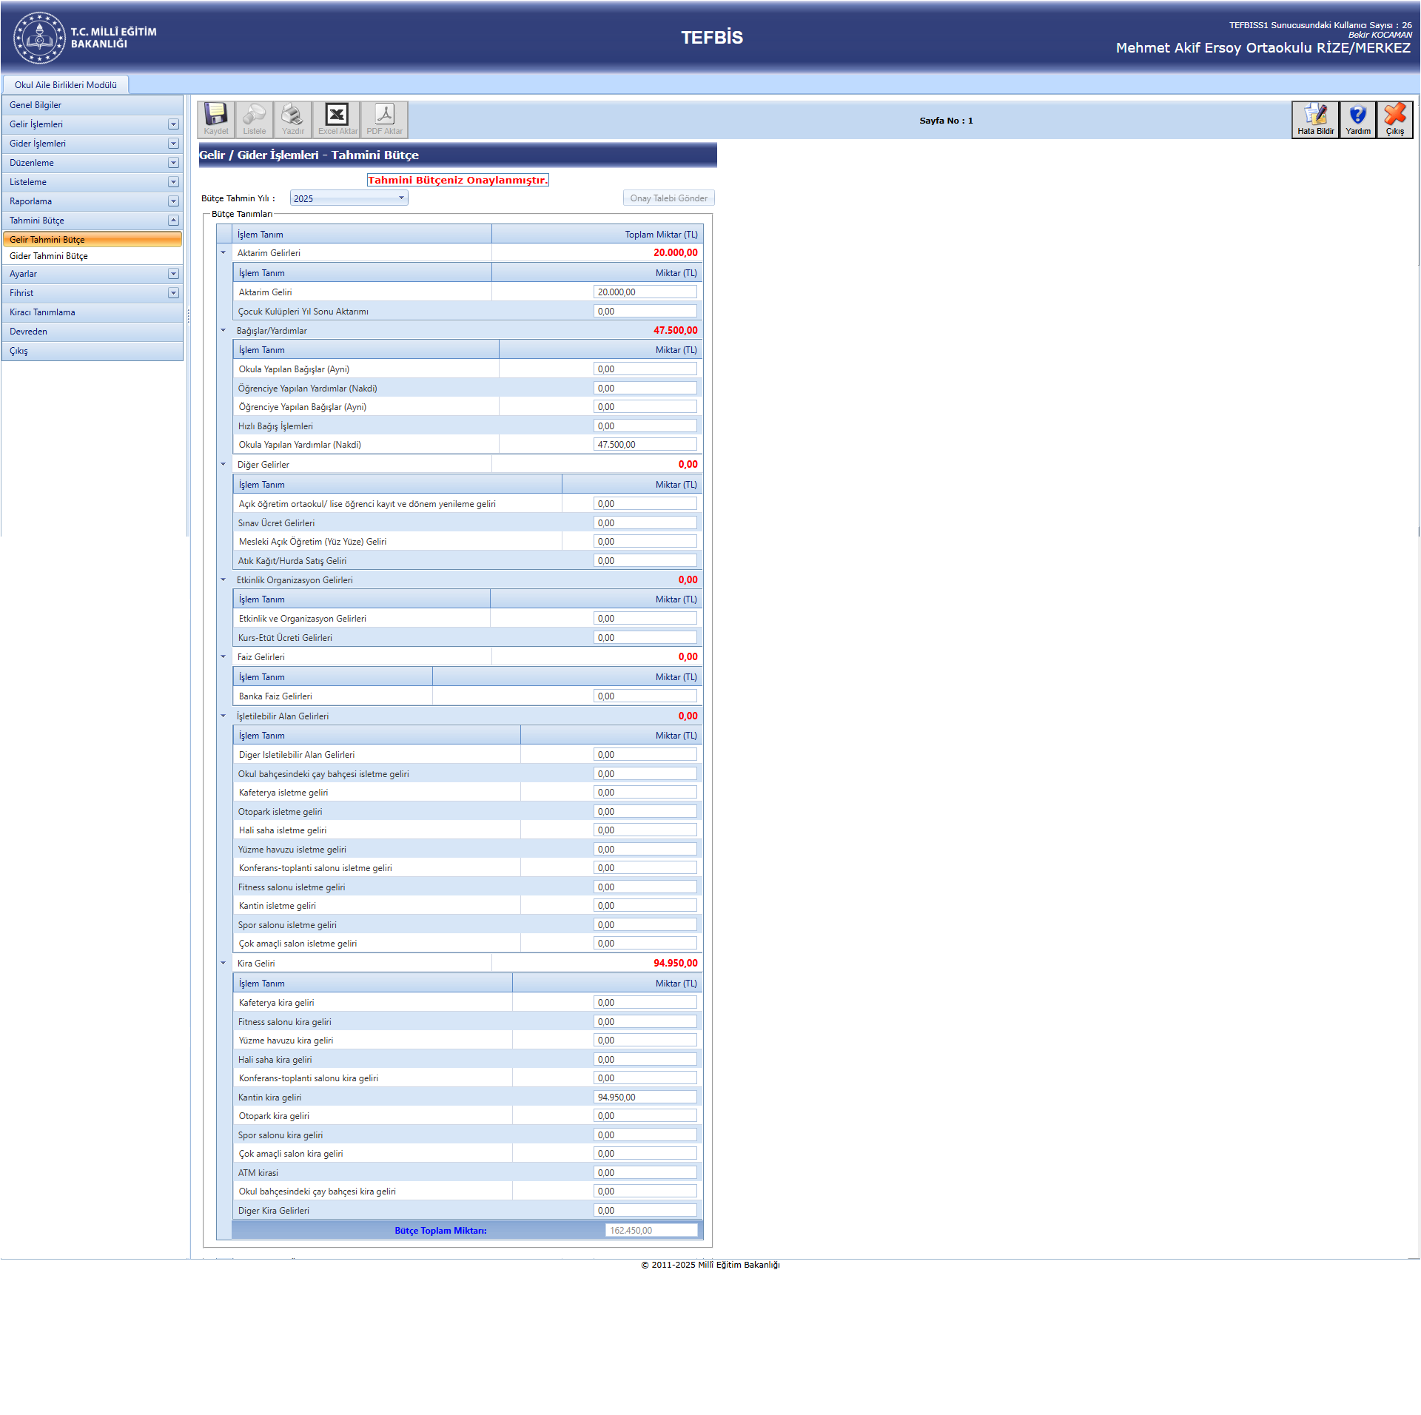The image size is (1421, 1415).
Task: Collapse the Bağışlar/Yardımlar group arrow
Action: click(x=223, y=331)
